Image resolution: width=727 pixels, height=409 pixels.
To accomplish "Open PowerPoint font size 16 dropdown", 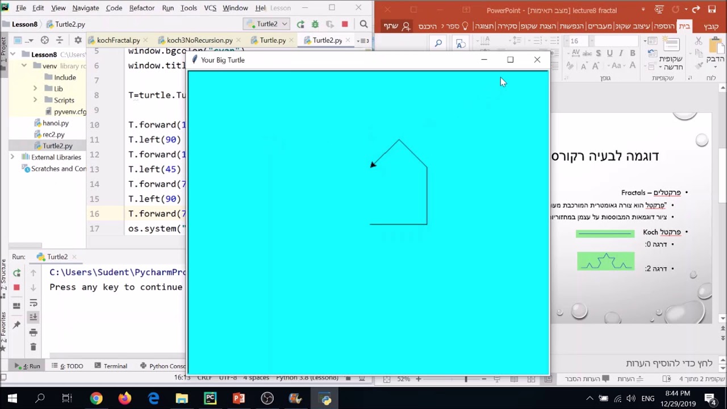I will (x=566, y=41).
